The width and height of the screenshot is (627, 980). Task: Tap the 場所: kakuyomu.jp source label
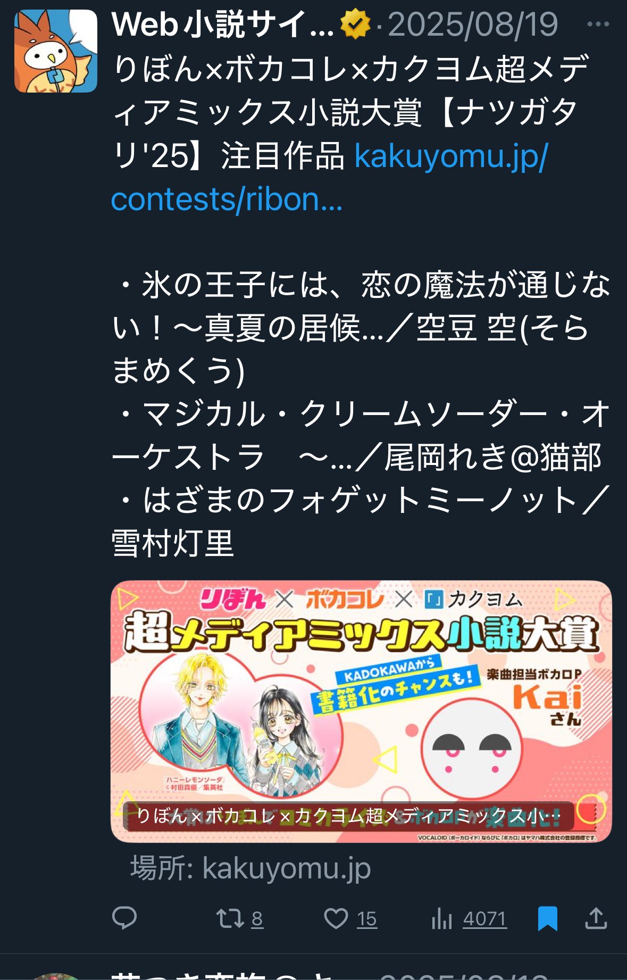(250, 869)
